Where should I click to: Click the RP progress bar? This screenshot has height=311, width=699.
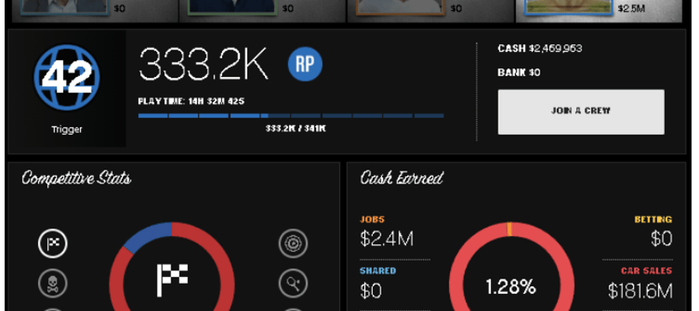pos(290,116)
